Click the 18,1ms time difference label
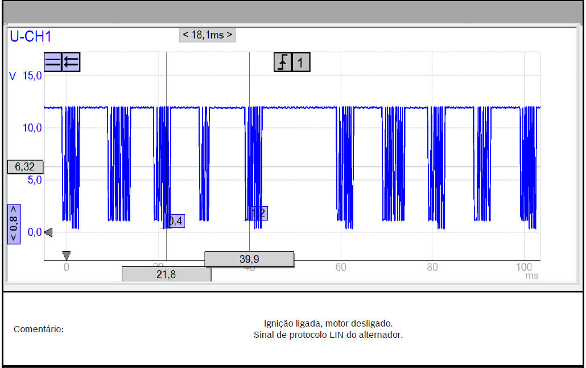This screenshot has width=586, height=368. 207,35
